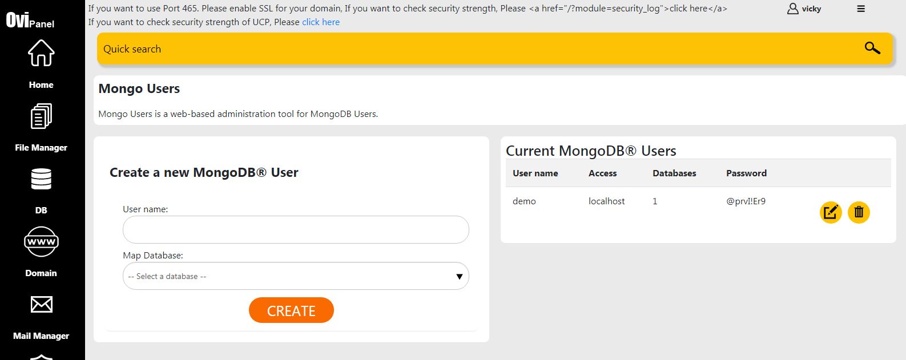Image resolution: width=906 pixels, height=360 pixels.
Task: Open the hamburger menu at top right
Action: click(x=861, y=9)
